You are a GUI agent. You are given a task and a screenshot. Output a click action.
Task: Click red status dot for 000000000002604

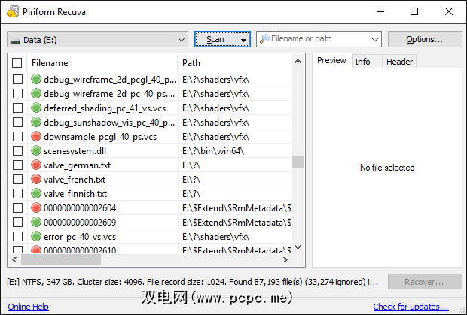(x=36, y=207)
